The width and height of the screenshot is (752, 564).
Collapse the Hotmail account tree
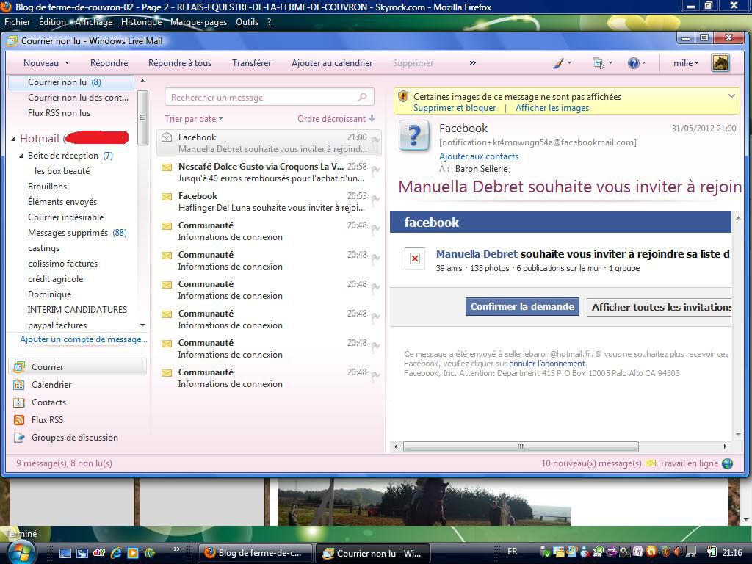coord(13,139)
